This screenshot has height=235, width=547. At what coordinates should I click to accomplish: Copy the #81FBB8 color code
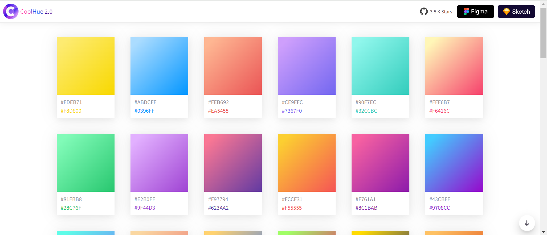point(71,199)
